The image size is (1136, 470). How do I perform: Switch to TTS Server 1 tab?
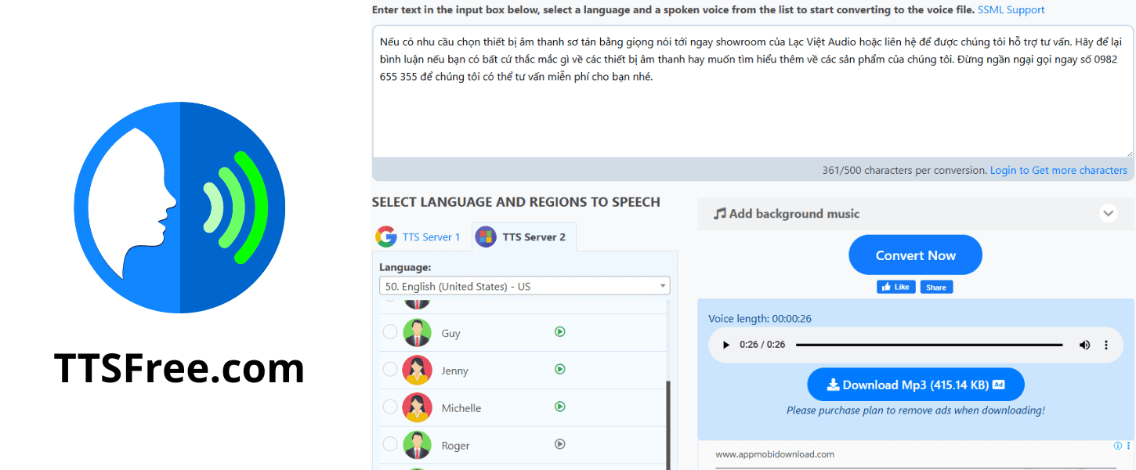pyautogui.click(x=419, y=237)
